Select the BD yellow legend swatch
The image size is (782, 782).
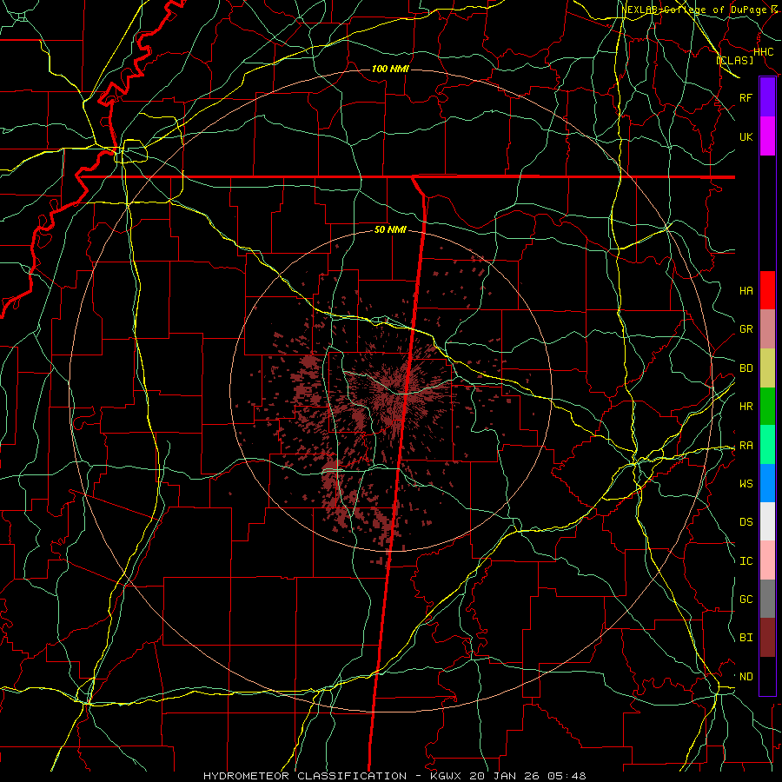[767, 368]
